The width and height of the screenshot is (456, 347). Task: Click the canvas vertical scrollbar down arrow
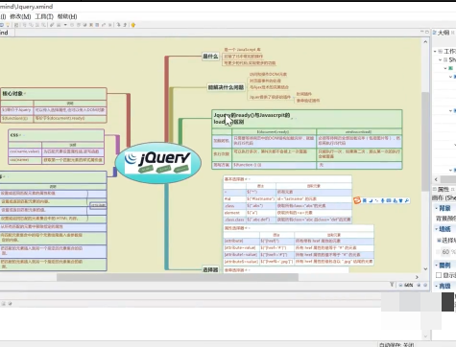click(425, 268)
